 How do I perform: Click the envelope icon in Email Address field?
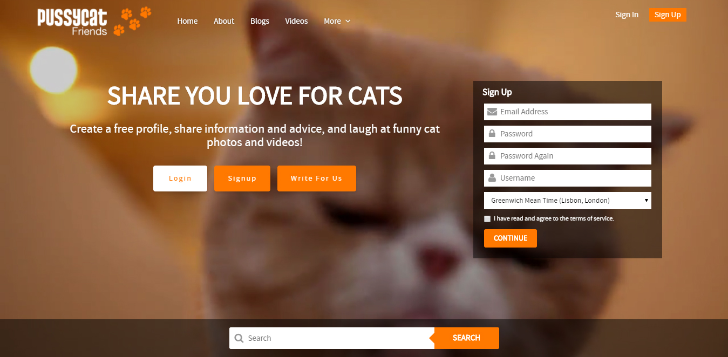(492, 112)
